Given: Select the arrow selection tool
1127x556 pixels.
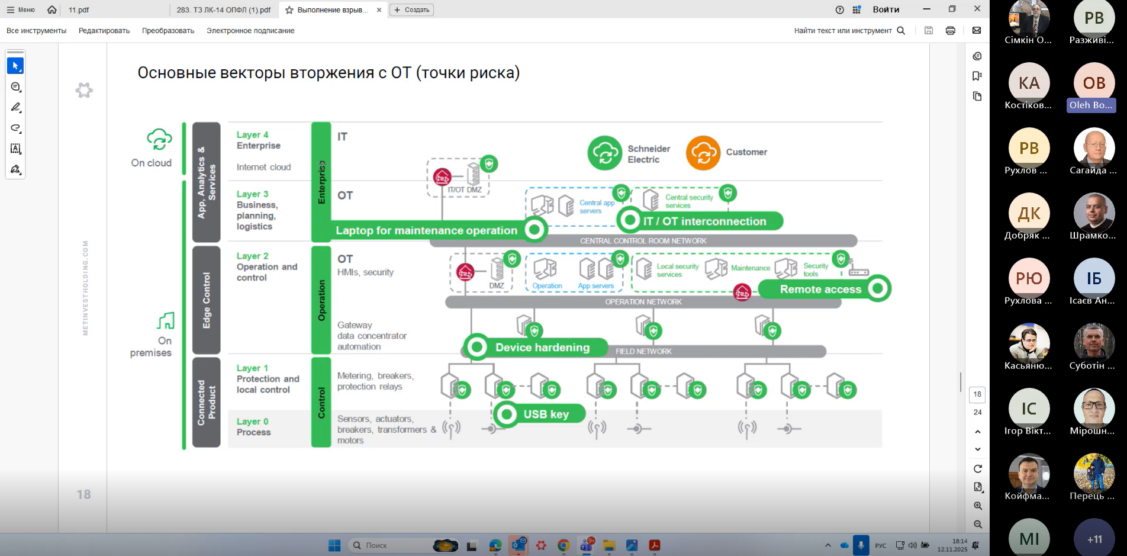Looking at the screenshot, I should 15,66.
